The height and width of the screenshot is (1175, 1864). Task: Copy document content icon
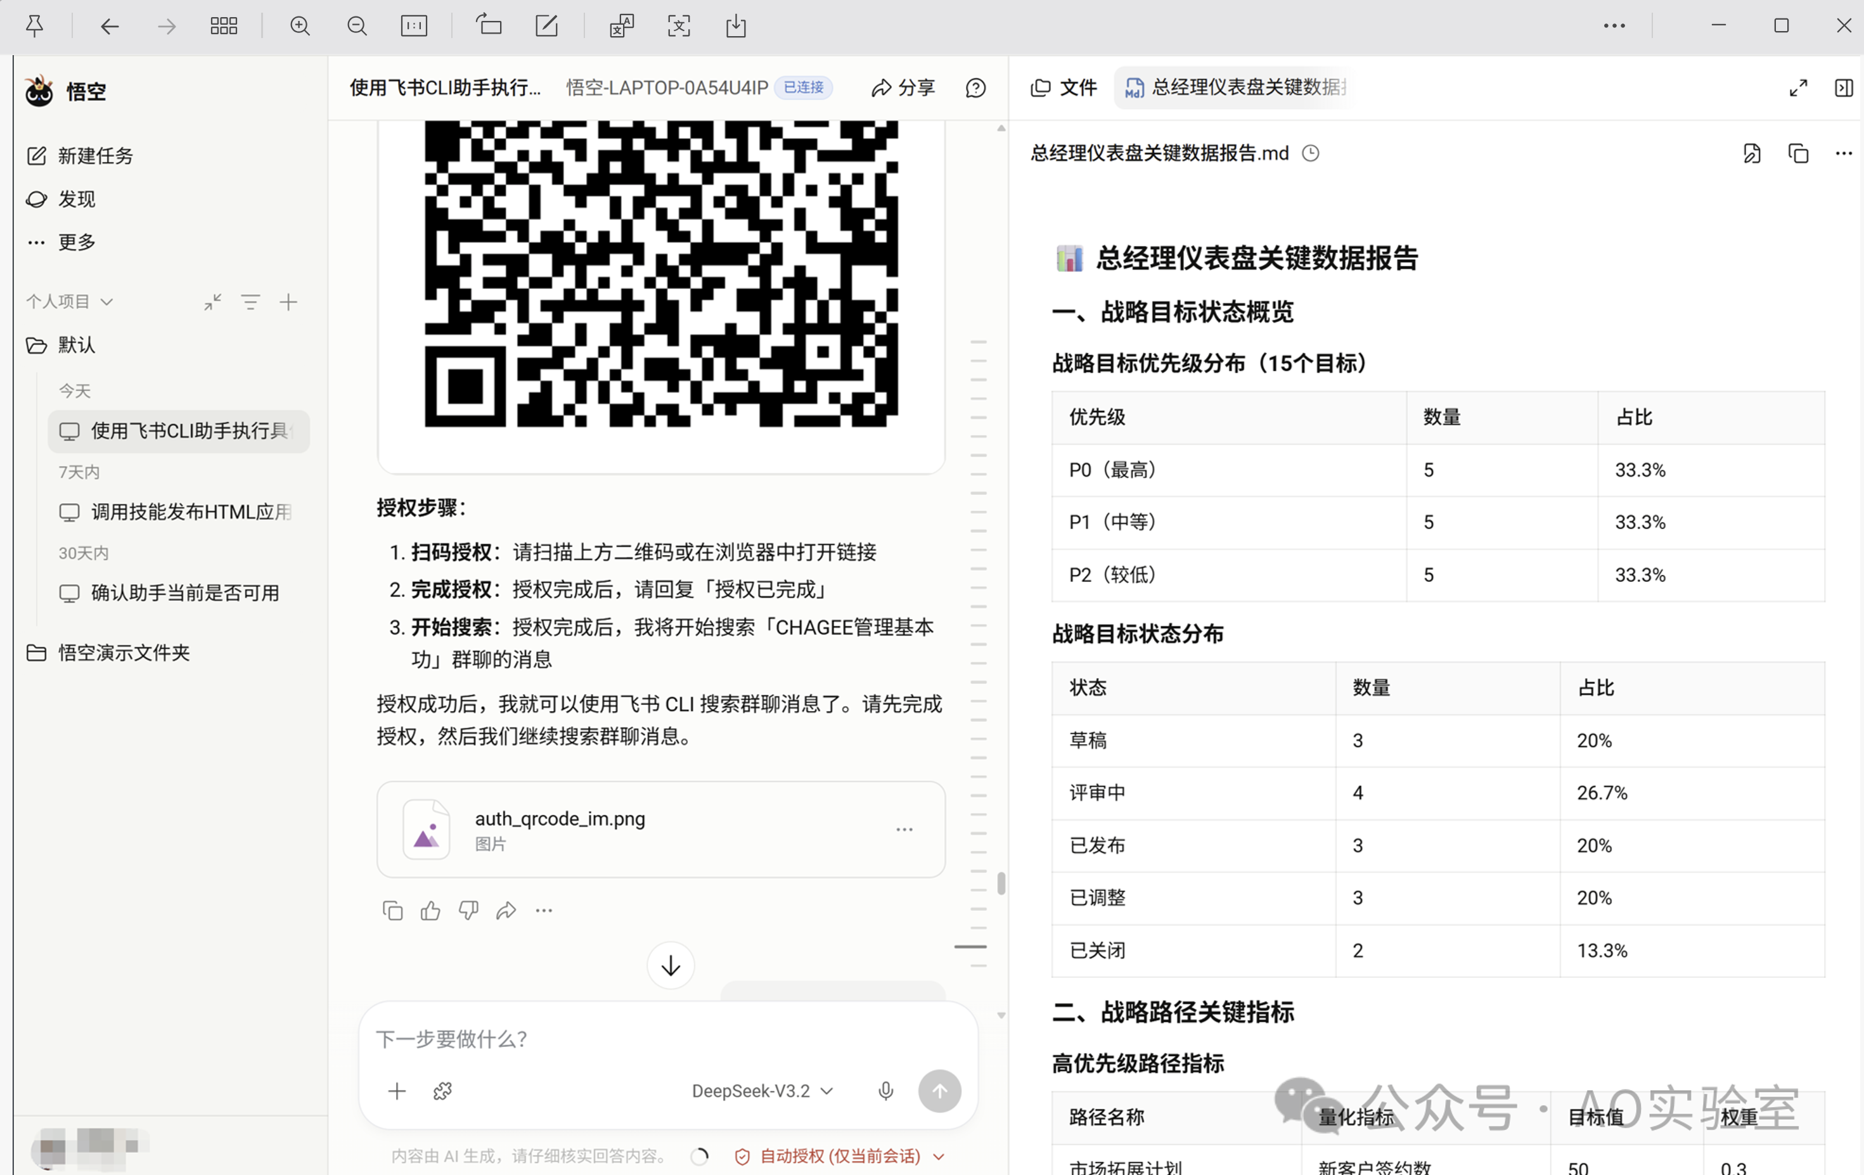(x=1798, y=153)
